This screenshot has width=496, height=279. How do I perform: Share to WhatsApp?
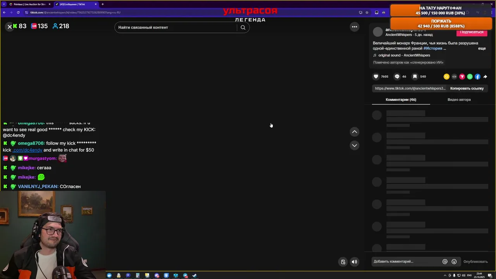point(470,77)
